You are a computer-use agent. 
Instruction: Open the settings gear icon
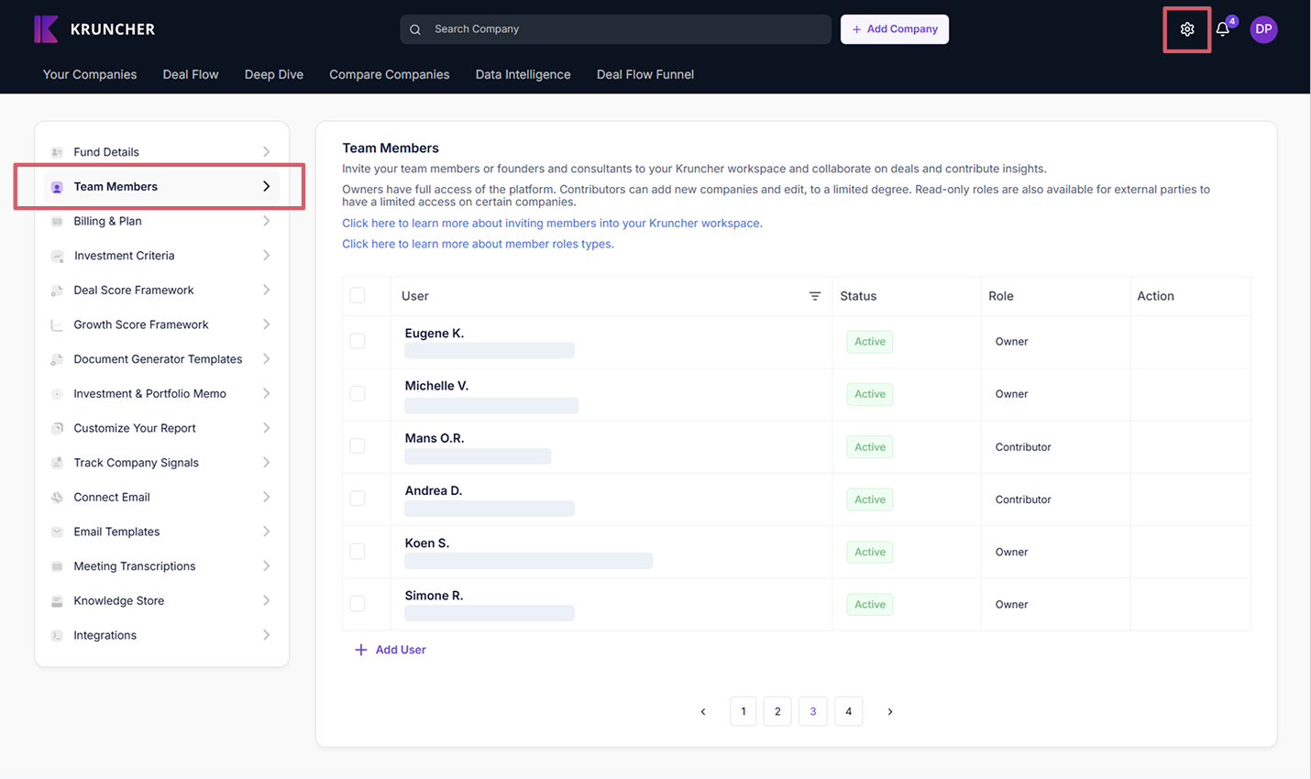coord(1186,29)
